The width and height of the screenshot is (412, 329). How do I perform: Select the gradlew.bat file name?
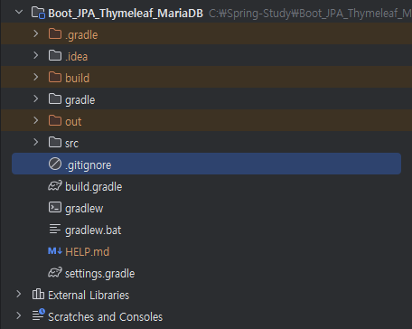pos(93,230)
